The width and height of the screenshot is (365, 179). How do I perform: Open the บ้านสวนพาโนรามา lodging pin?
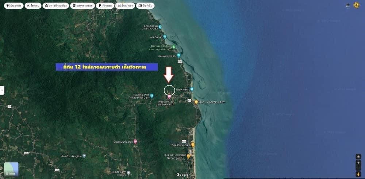click(x=135, y=142)
